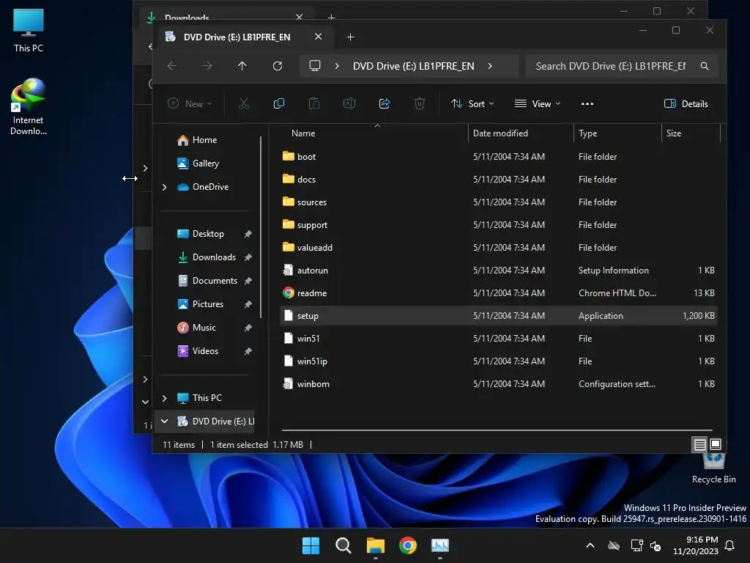750x563 pixels.
Task: Go back with the left arrow
Action: [172, 66]
